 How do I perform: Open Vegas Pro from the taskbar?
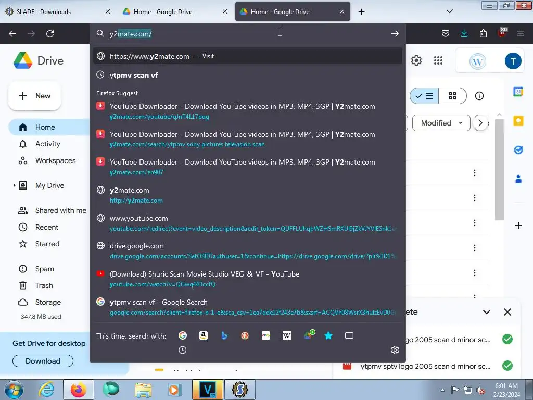click(208, 390)
